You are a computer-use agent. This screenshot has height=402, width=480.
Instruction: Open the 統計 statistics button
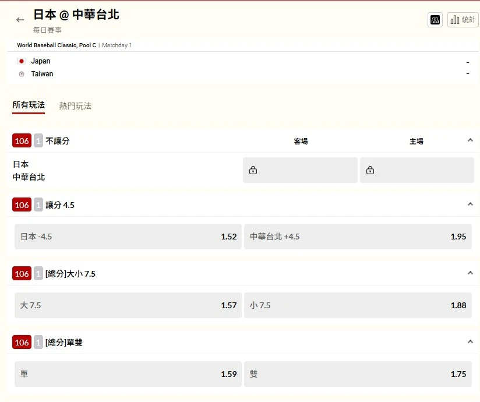coord(463,20)
